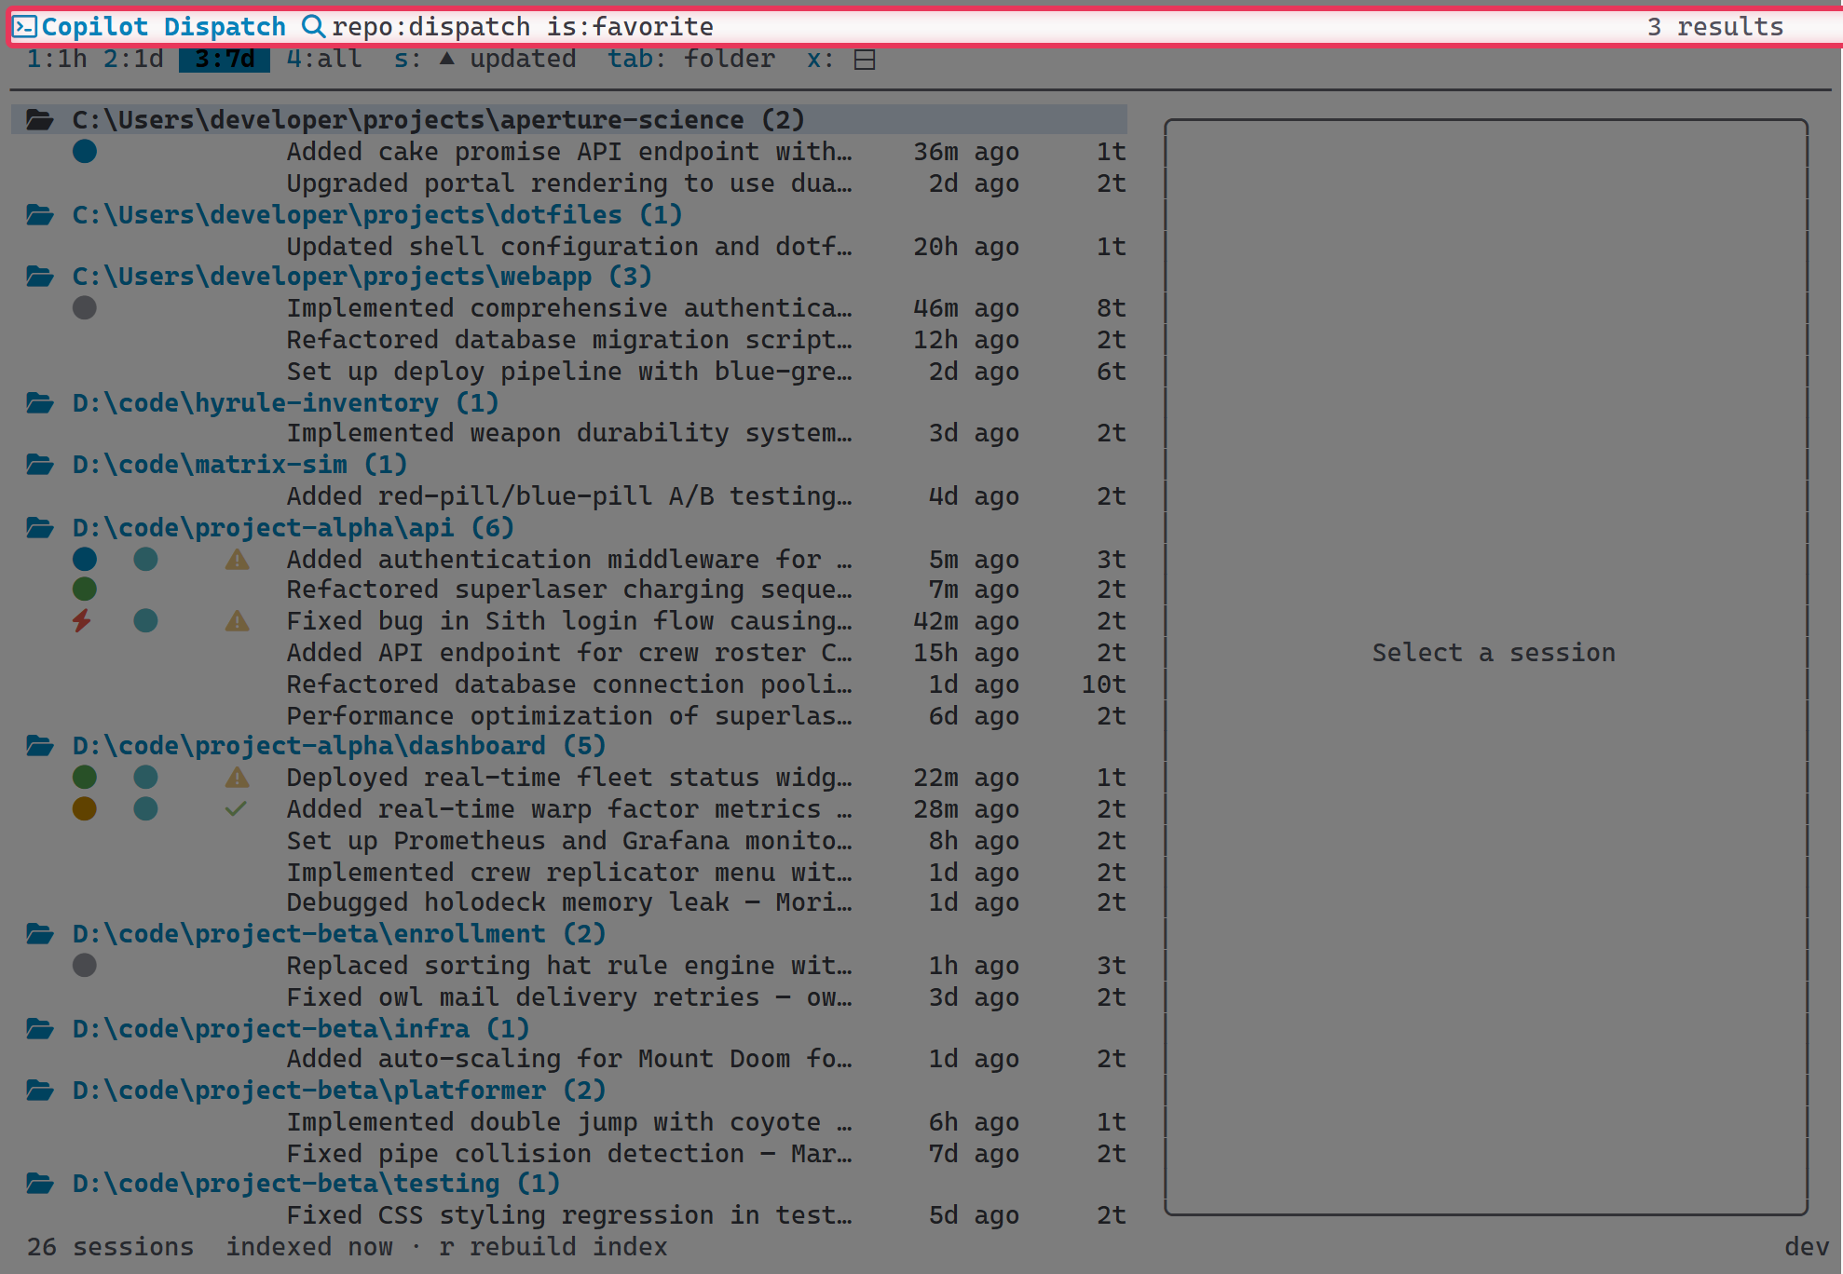Open the 'Performance optimization of superlas…' session
The width and height of the screenshot is (1843, 1274).
[x=569, y=715]
